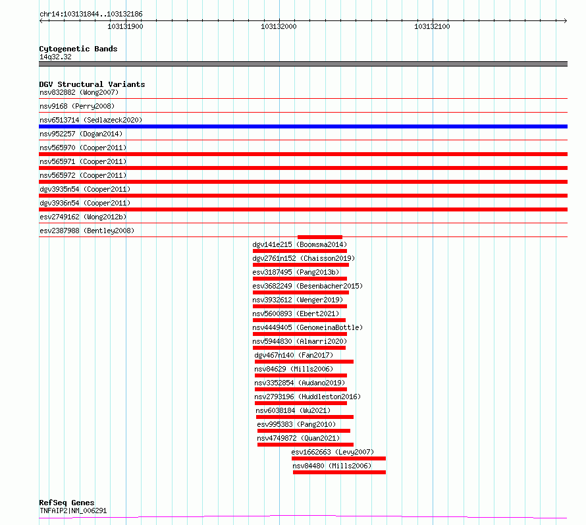Click the chr14:103131844..103132186 range label

tap(91, 14)
